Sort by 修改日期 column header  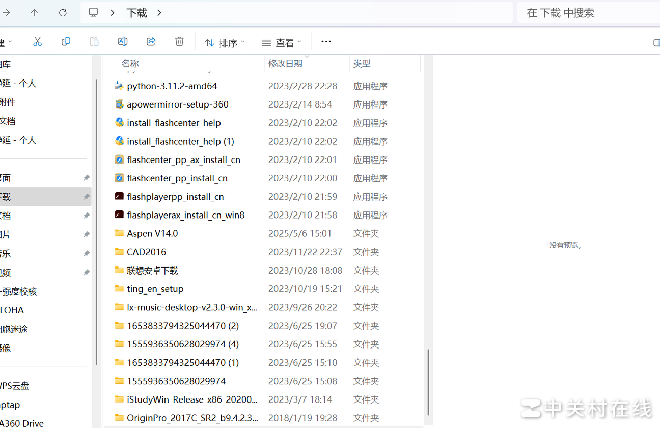[285, 63]
